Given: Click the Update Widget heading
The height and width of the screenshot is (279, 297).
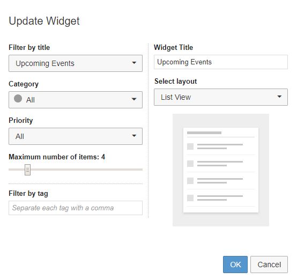Looking at the screenshot, I should click(x=44, y=21).
